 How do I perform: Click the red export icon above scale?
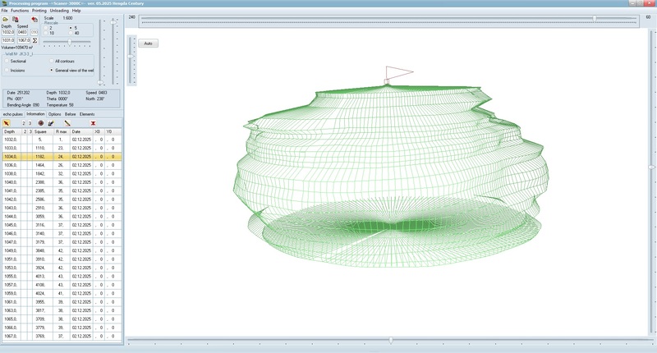(34, 19)
